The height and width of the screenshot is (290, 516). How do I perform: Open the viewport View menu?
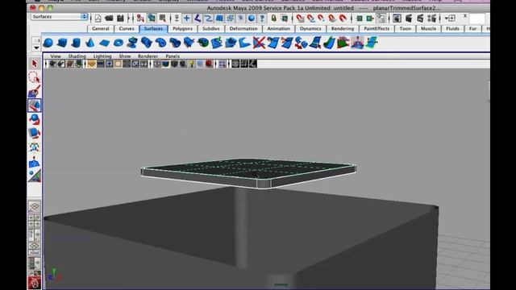coord(56,56)
